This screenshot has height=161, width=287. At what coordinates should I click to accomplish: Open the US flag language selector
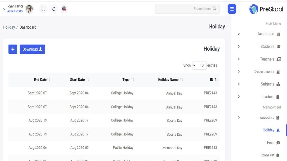pos(64,9)
